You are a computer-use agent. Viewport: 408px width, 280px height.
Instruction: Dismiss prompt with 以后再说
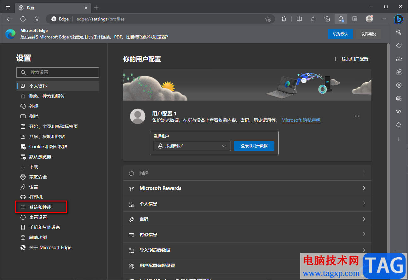tap(368, 34)
